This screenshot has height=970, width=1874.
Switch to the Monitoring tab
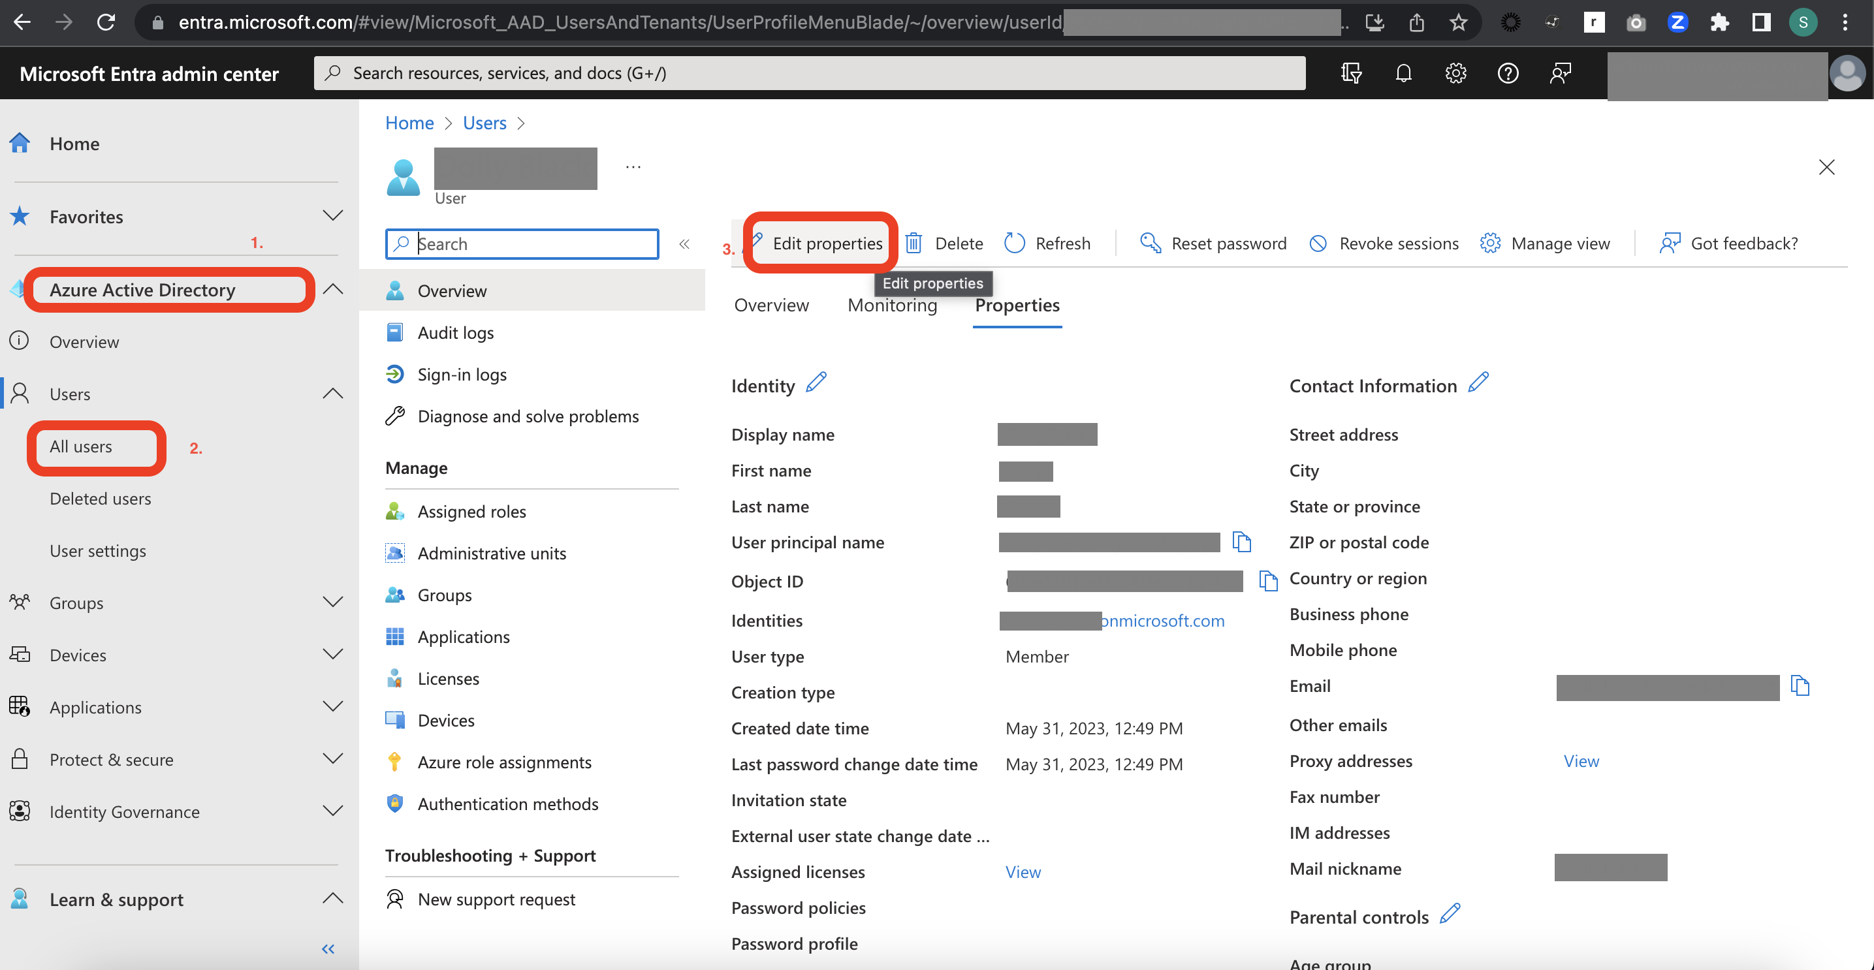tap(892, 305)
